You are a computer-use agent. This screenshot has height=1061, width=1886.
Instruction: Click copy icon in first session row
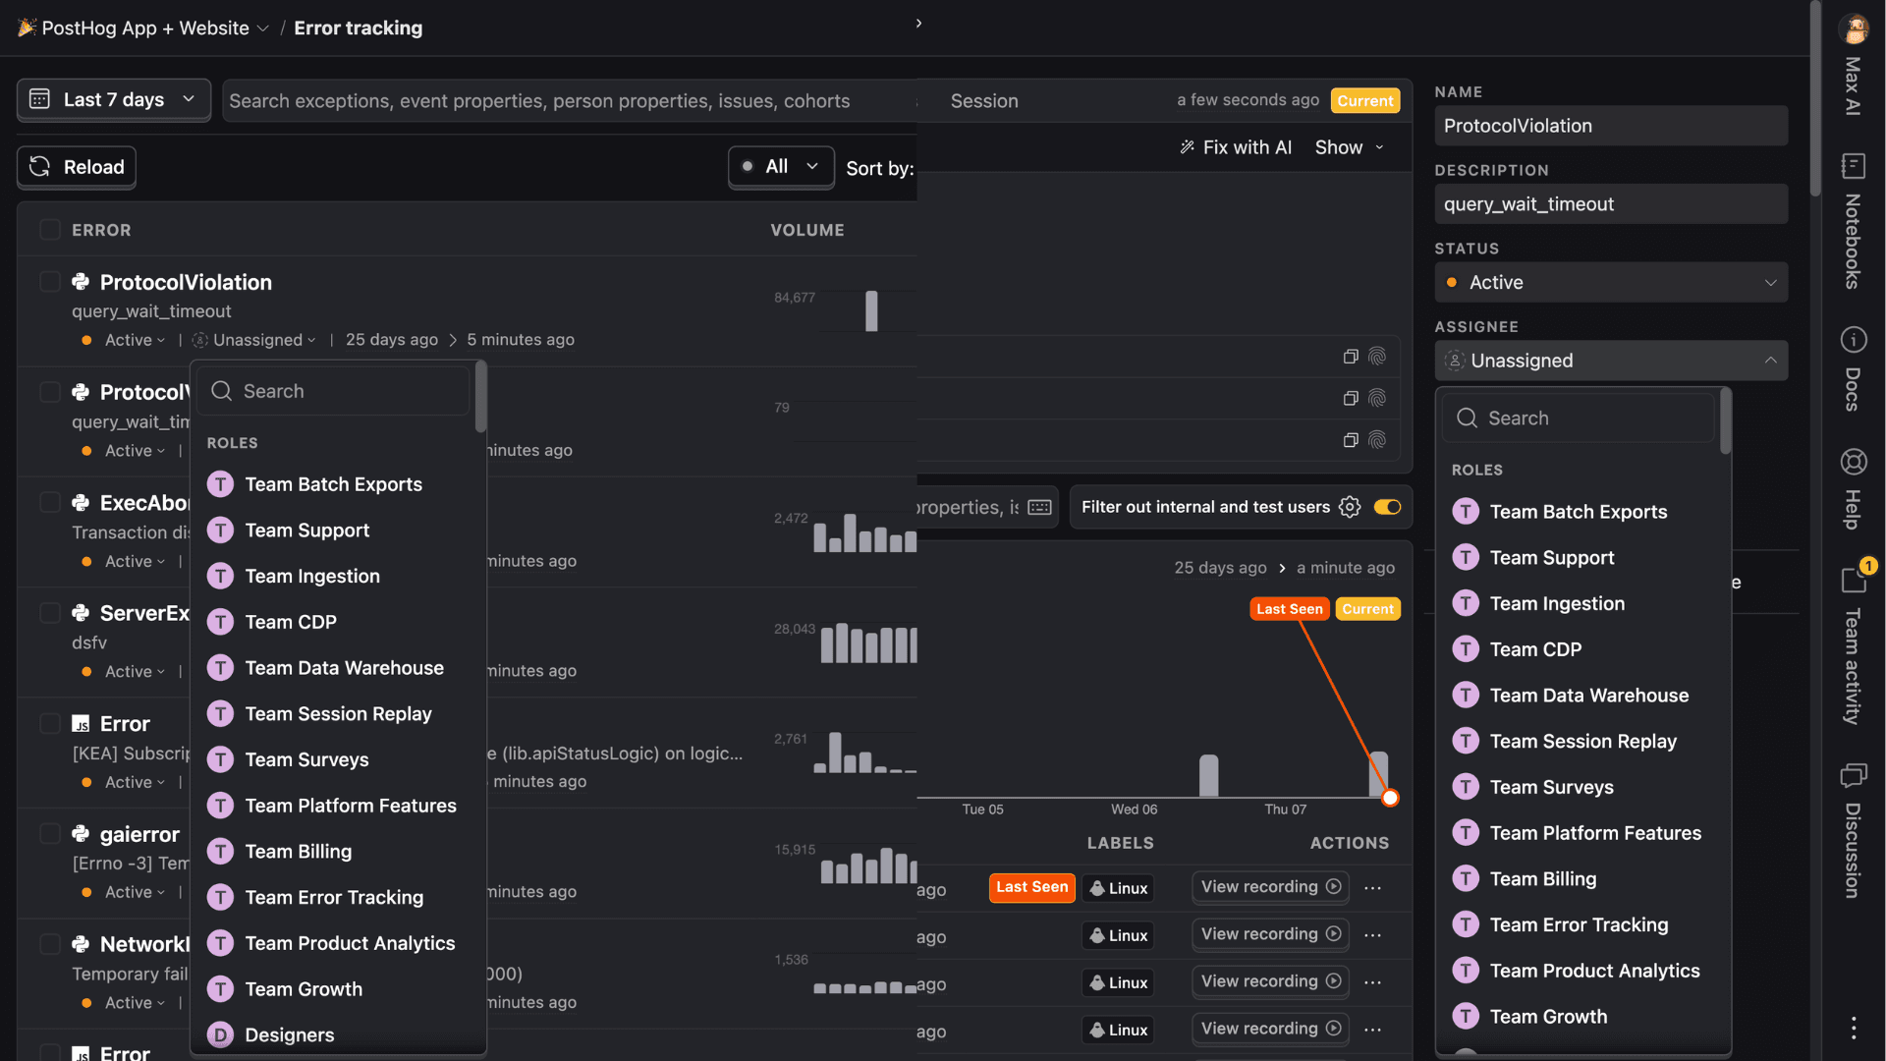(1351, 357)
